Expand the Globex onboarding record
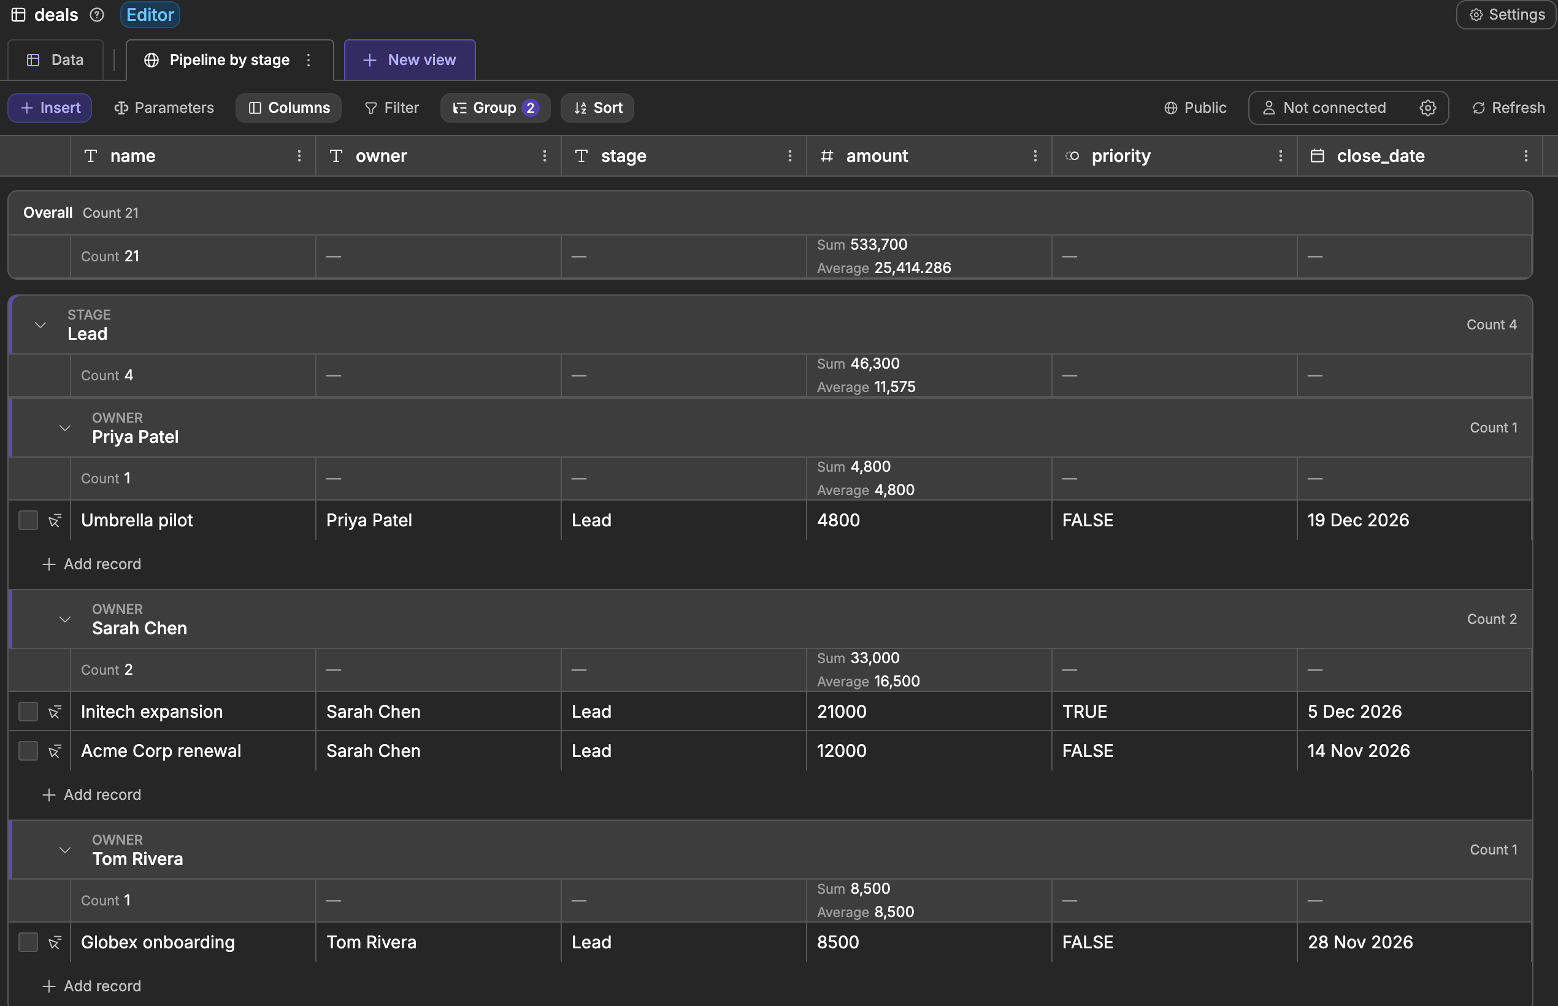The image size is (1558, 1006). (55, 942)
